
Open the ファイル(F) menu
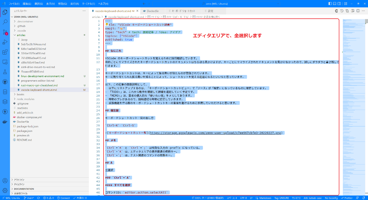tap(14, 4)
